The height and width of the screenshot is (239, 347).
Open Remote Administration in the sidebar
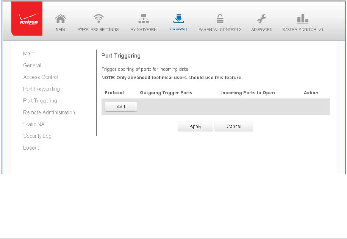click(x=49, y=112)
